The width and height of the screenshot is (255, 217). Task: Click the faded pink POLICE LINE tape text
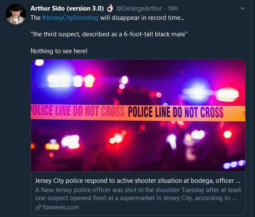77,111
